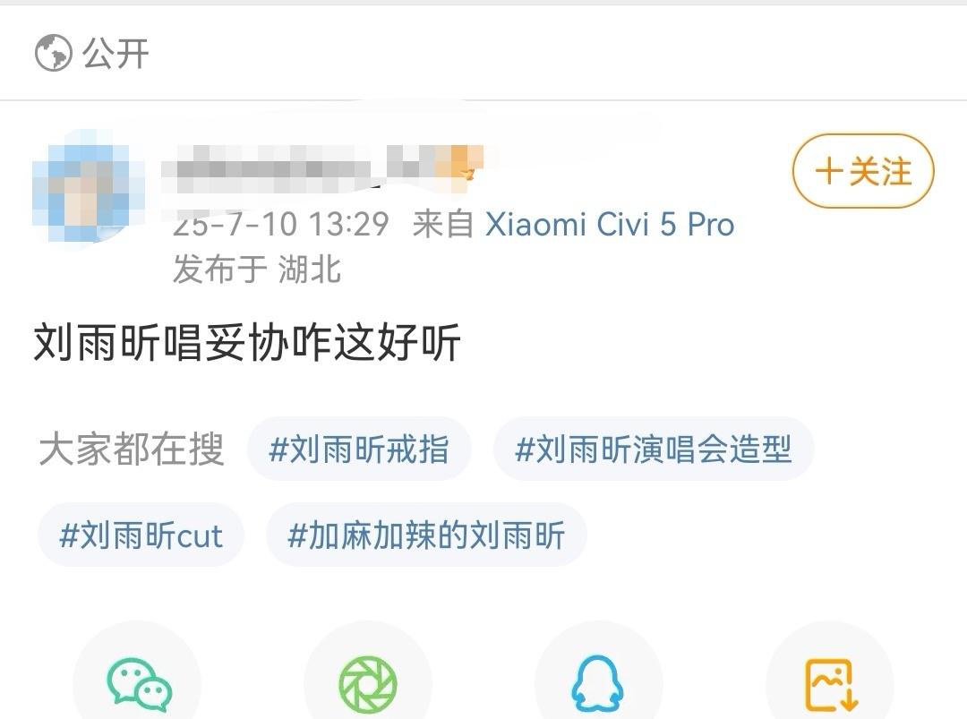The image size is (967, 719).
Task: Open the #加麻加辣的刘雨昕 tag
Action: pyautogui.click(x=426, y=535)
